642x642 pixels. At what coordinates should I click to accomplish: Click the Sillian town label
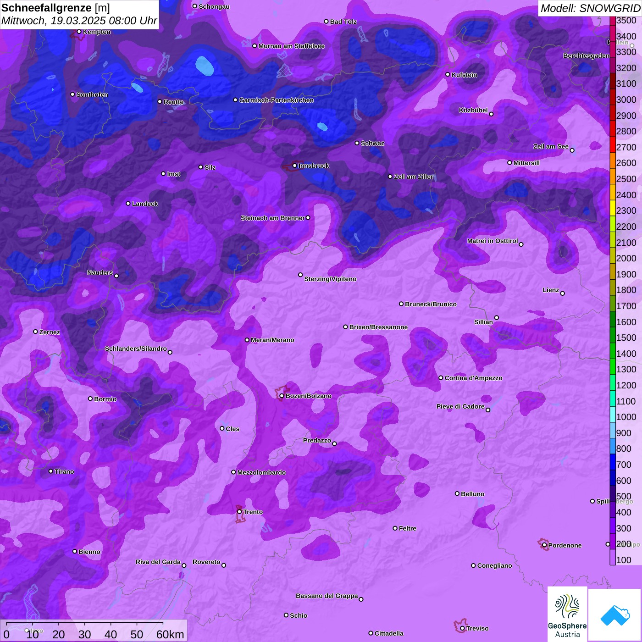(x=483, y=322)
